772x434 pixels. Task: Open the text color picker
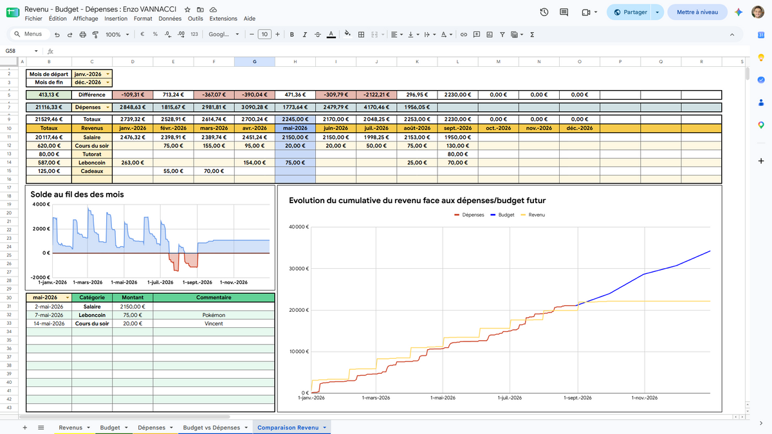[331, 35]
